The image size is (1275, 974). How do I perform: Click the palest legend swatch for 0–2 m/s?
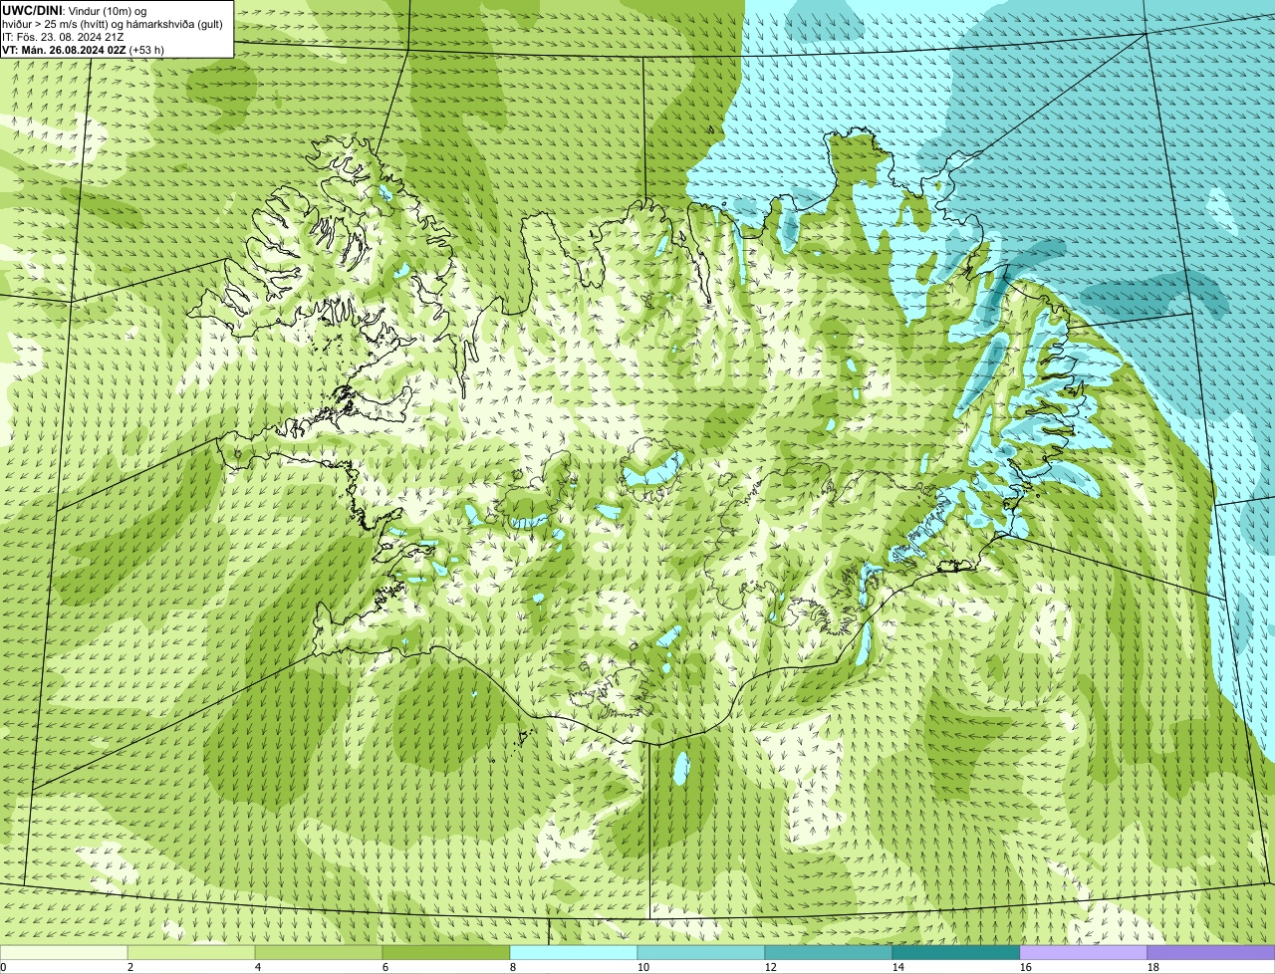click(64, 952)
